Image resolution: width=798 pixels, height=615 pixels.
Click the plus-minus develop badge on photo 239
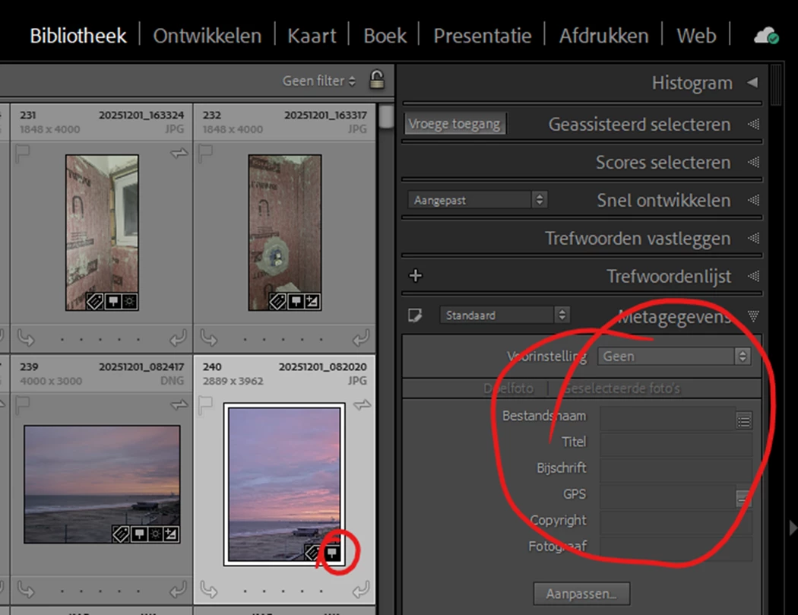pos(171,534)
